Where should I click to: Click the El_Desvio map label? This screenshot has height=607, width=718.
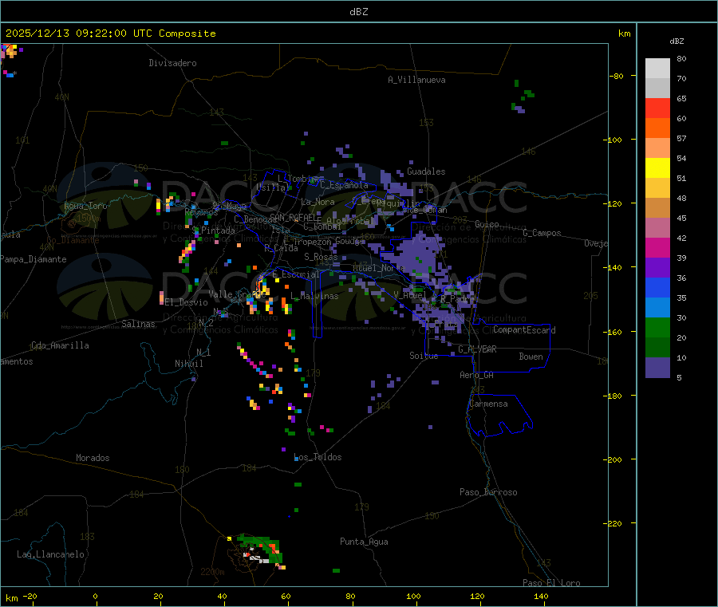tap(187, 302)
